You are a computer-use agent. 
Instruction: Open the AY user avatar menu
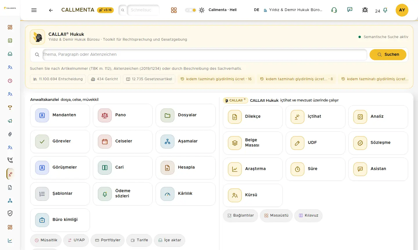[402, 10]
